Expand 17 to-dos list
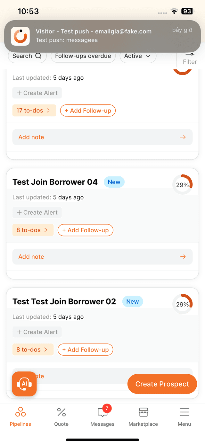Viewport: 205px width, 445px height. [x=34, y=111]
